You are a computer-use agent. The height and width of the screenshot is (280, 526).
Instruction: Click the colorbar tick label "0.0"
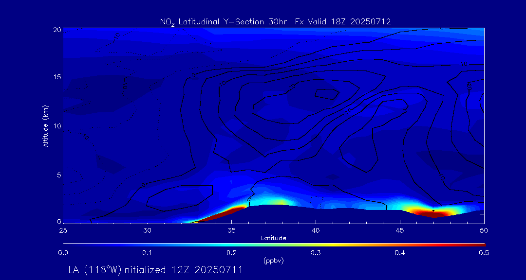pyautogui.click(x=63, y=253)
